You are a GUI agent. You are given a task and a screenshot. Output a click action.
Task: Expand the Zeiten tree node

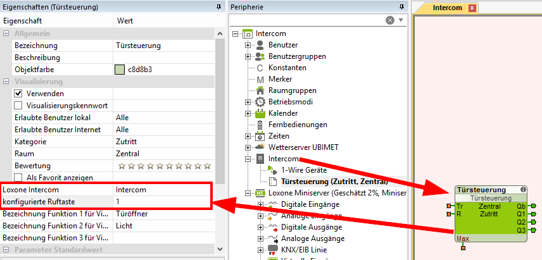pos(248,136)
